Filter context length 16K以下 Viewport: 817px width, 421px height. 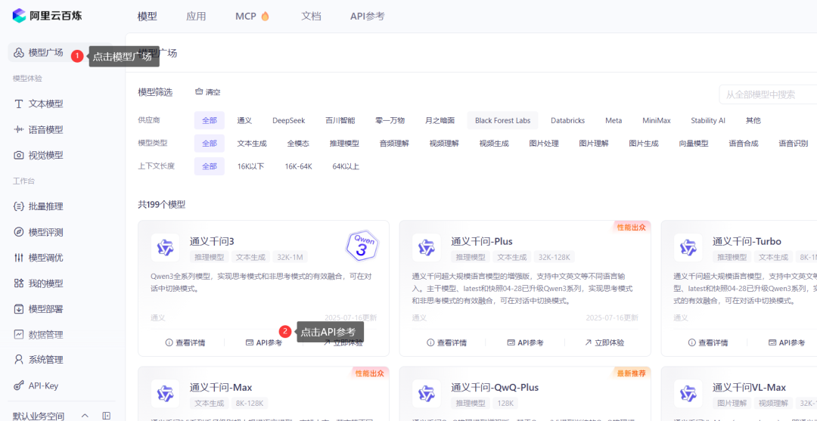click(x=250, y=166)
